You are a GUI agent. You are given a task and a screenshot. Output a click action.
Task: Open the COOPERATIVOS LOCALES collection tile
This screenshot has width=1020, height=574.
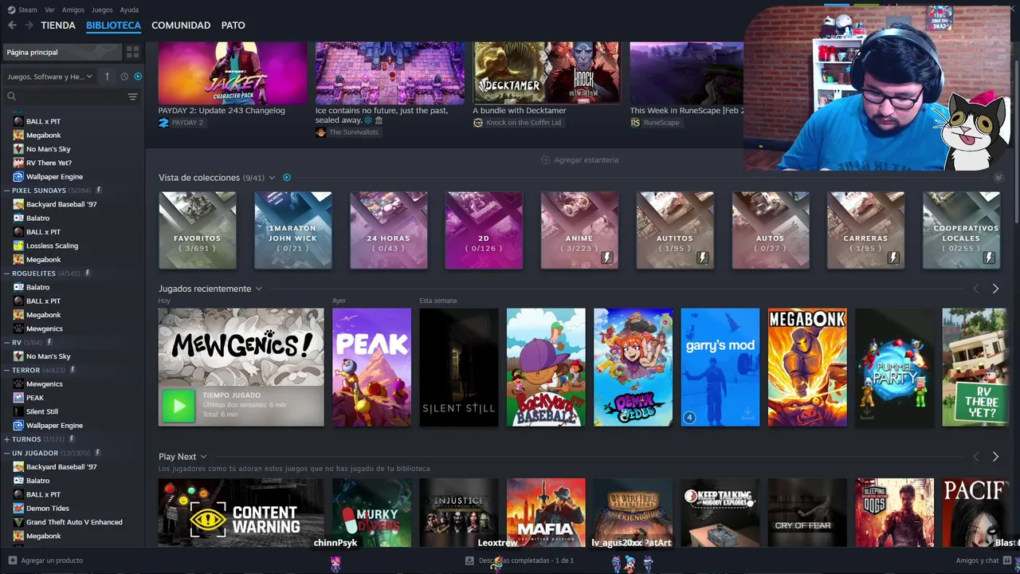click(961, 230)
